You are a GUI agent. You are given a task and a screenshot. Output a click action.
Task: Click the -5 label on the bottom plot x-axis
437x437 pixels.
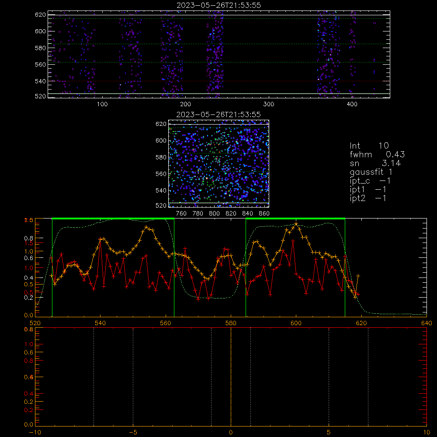coord(133,433)
